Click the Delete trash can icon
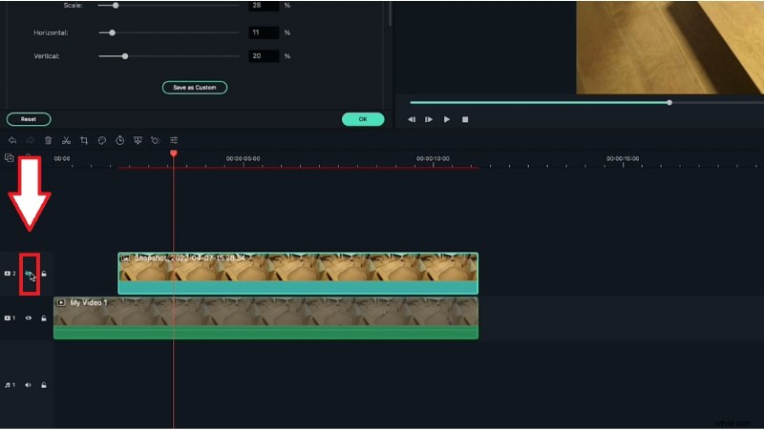Screen dimensions: 764x430 click(x=48, y=140)
